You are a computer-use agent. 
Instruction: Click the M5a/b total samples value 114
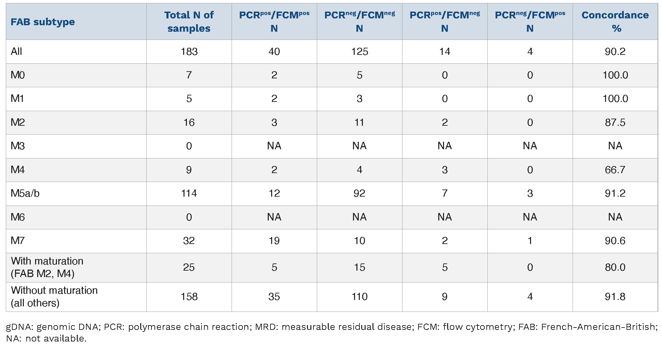coord(189,193)
